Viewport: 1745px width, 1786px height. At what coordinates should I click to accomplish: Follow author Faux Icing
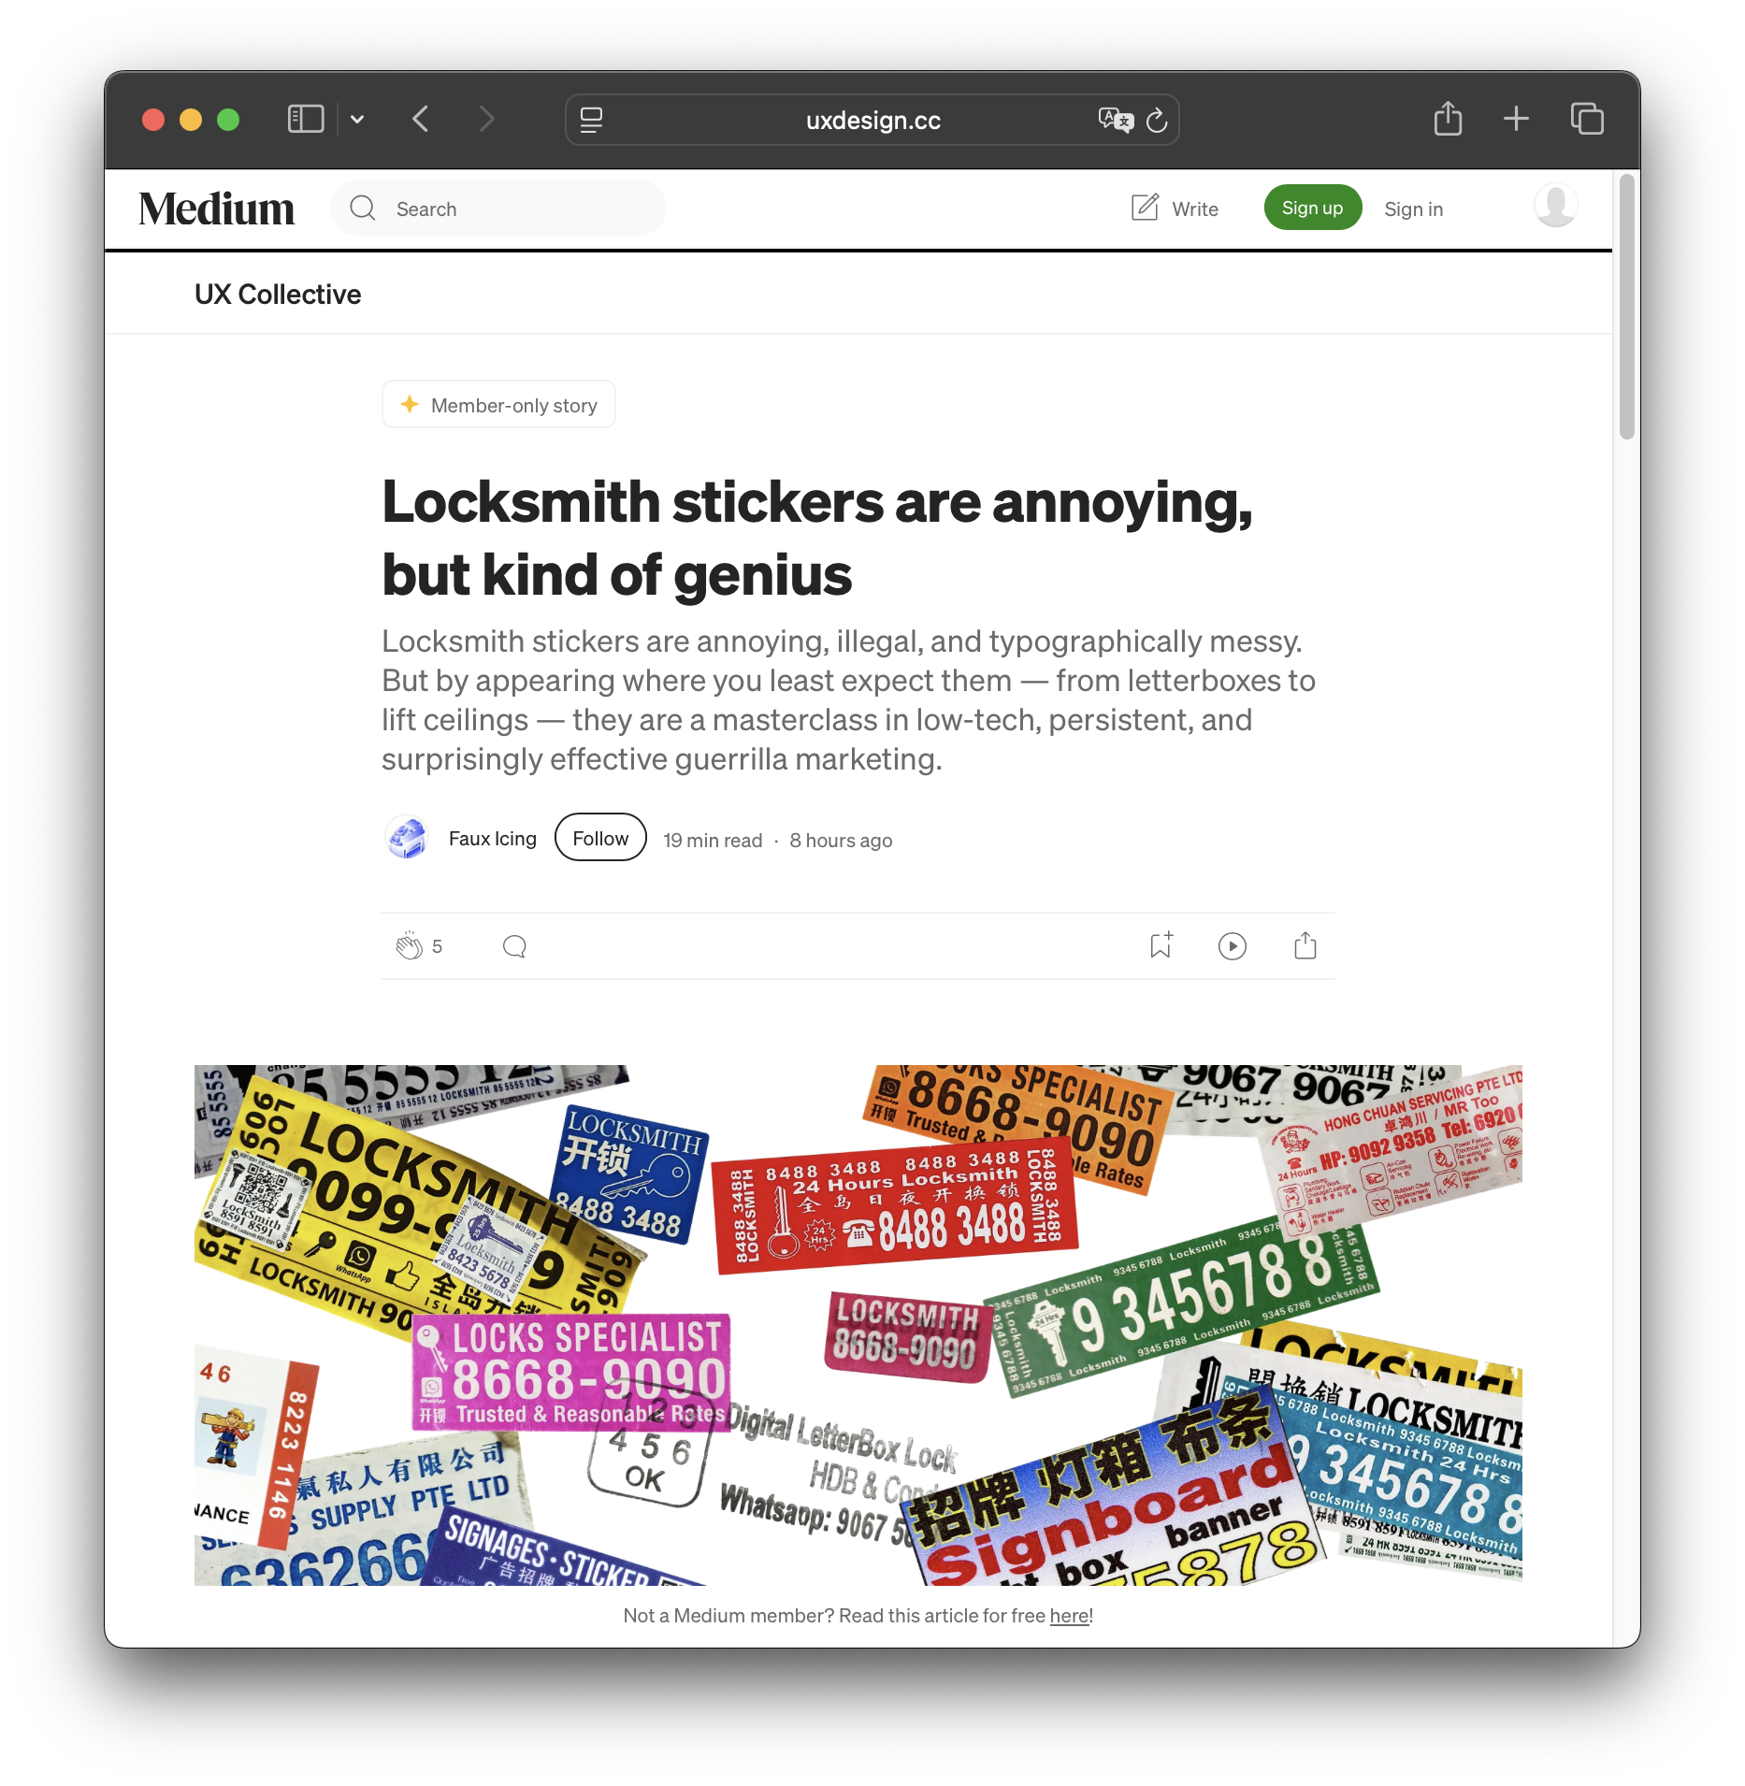(600, 839)
